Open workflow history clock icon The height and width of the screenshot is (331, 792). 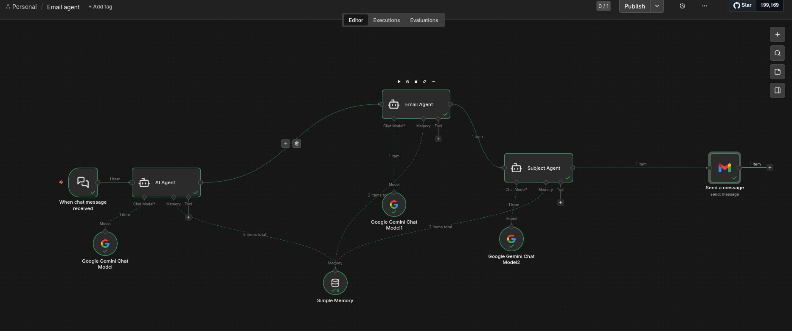coord(682,6)
